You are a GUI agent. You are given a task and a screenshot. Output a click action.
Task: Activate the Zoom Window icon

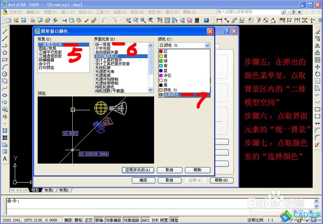point(143,20)
